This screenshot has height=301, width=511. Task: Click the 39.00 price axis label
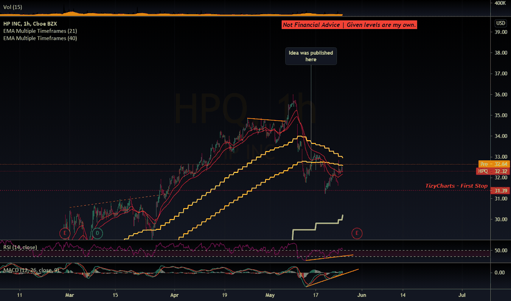click(x=501, y=32)
